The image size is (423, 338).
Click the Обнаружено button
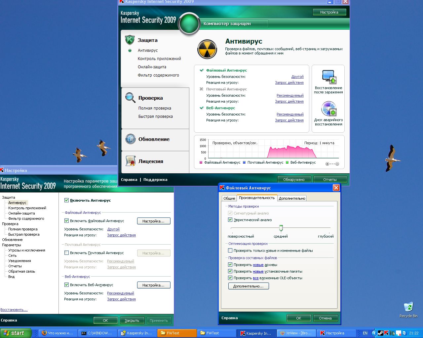pyautogui.click(x=294, y=180)
